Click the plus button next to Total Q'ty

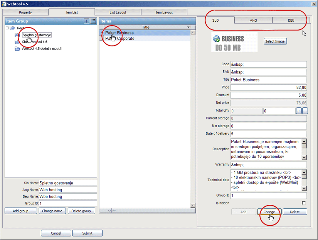(x=299, y=111)
